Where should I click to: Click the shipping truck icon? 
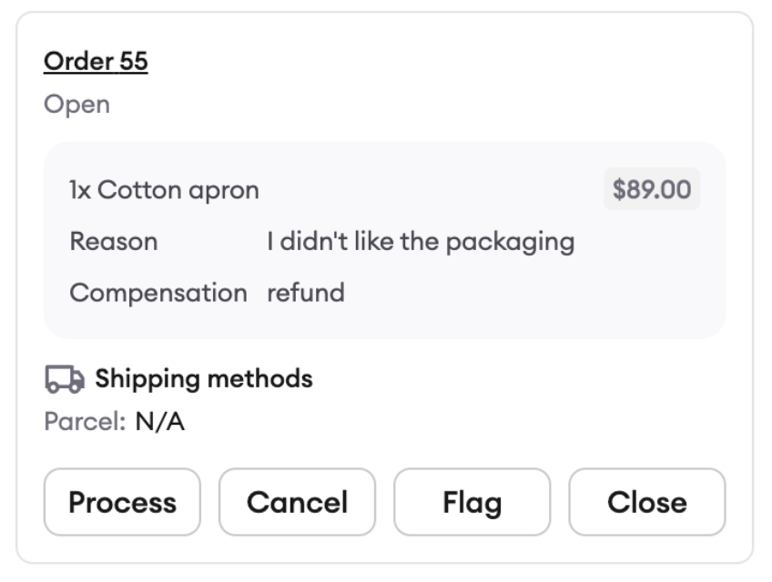click(x=65, y=379)
